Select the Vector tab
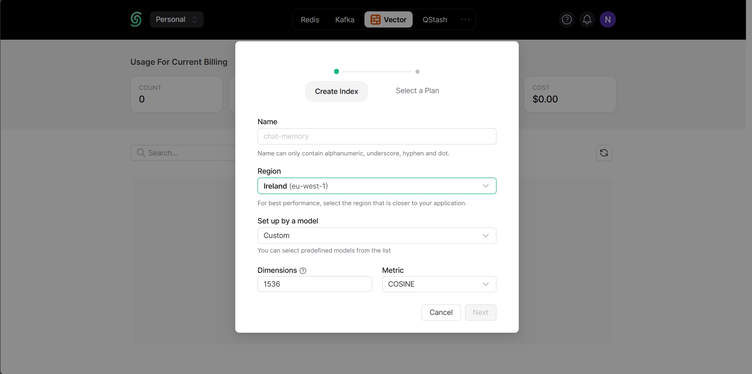The image size is (752, 374). coord(388,20)
